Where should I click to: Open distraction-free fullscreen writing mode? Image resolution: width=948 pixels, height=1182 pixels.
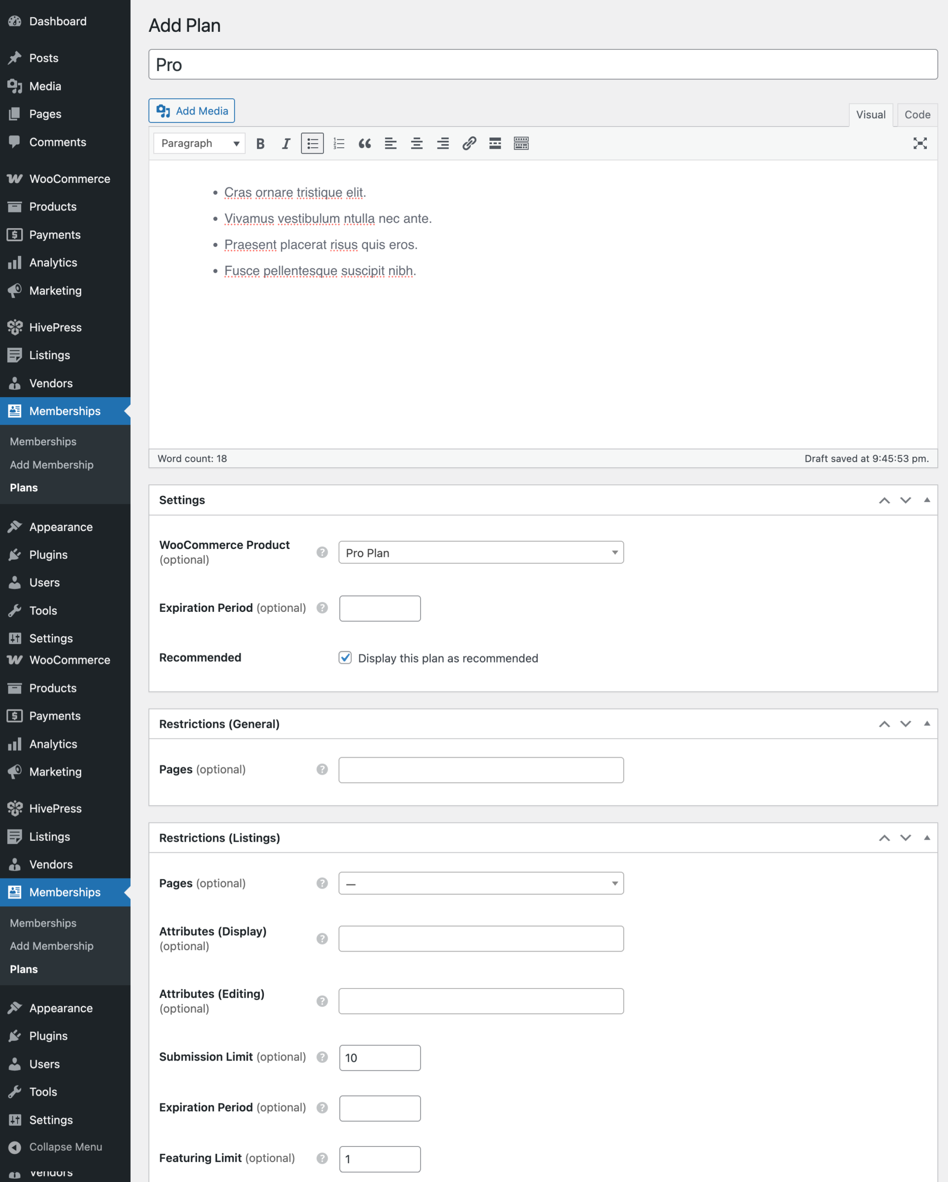pos(920,143)
